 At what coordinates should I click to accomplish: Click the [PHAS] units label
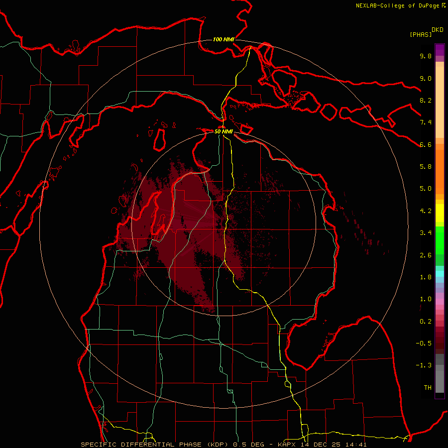[421, 34]
